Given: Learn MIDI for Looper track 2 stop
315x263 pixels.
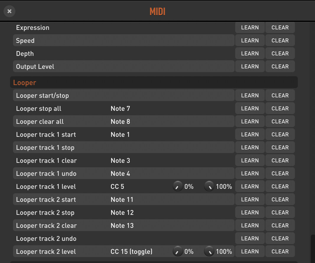Looking at the screenshot, I should pos(250,212).
